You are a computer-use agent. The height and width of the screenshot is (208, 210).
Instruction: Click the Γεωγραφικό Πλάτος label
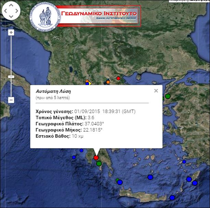[60, 124]
